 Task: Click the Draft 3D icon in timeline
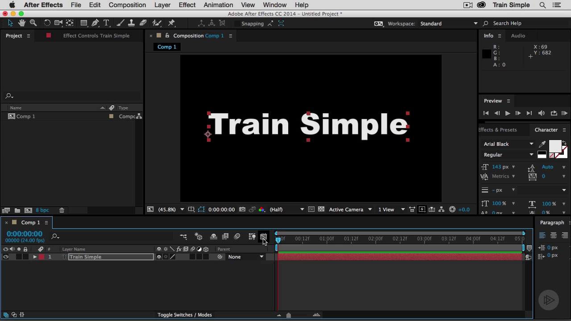click(199, 236)
